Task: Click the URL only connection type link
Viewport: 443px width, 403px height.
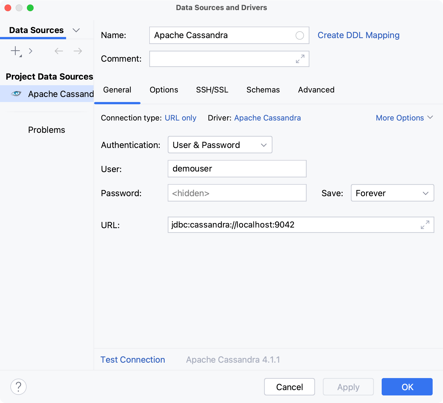Action: (x=181, y=118)
